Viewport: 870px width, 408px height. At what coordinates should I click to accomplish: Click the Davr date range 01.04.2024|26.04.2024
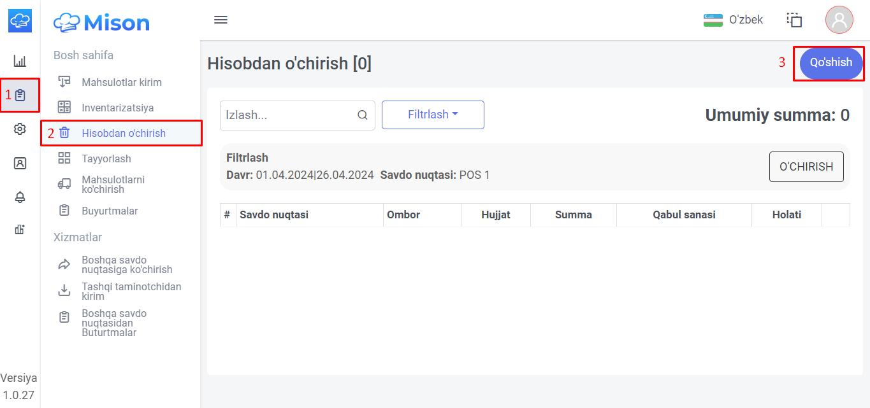[315, 175]
